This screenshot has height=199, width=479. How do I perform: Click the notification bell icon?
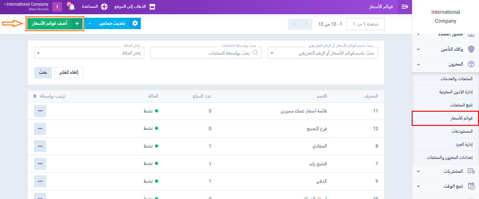click(72, 7)
